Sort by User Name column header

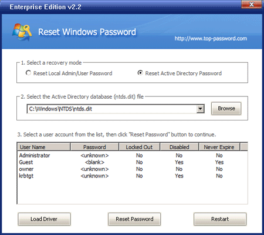44,147
